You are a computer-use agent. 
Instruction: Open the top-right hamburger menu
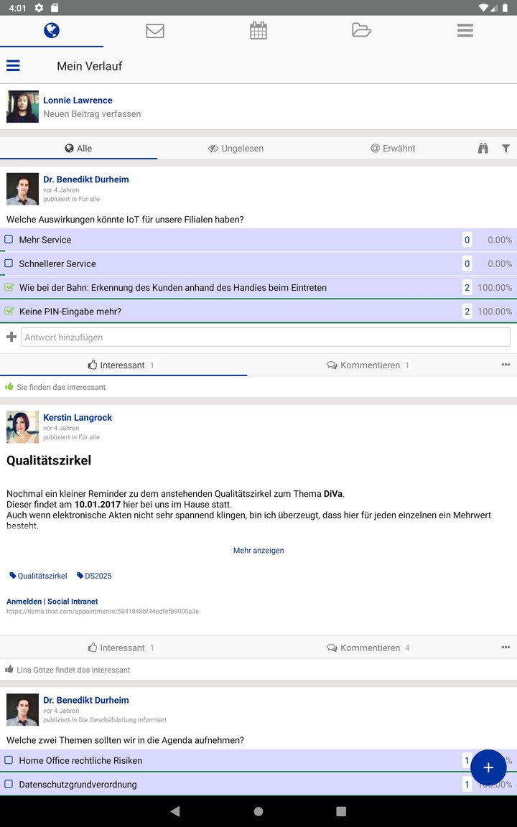[x=465, y=31]
